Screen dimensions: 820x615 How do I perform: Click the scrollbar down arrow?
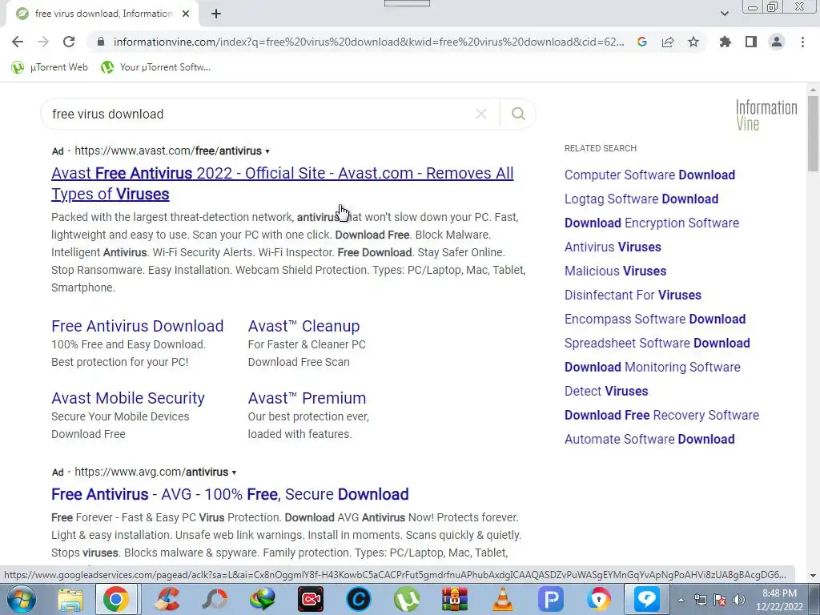[813, 576]
